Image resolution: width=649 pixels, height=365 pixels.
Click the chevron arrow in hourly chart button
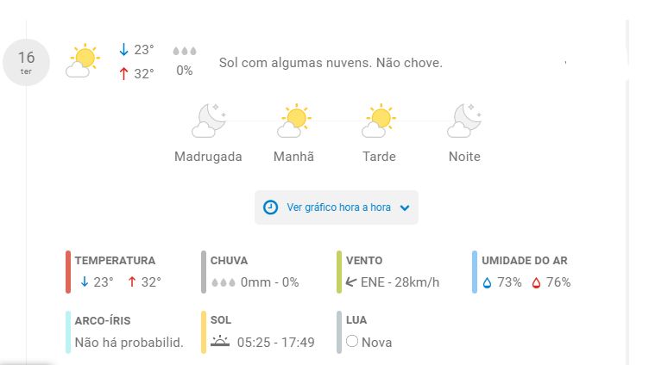pos(405,207)
